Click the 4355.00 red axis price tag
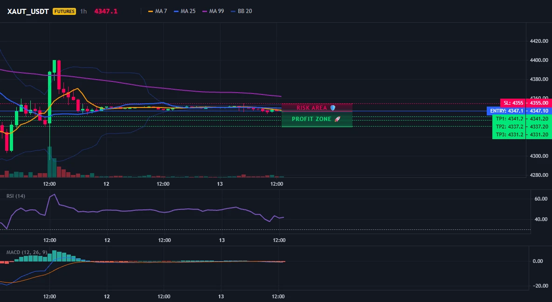552x302 pixels. pyautogui.click(x=539, y=103)
